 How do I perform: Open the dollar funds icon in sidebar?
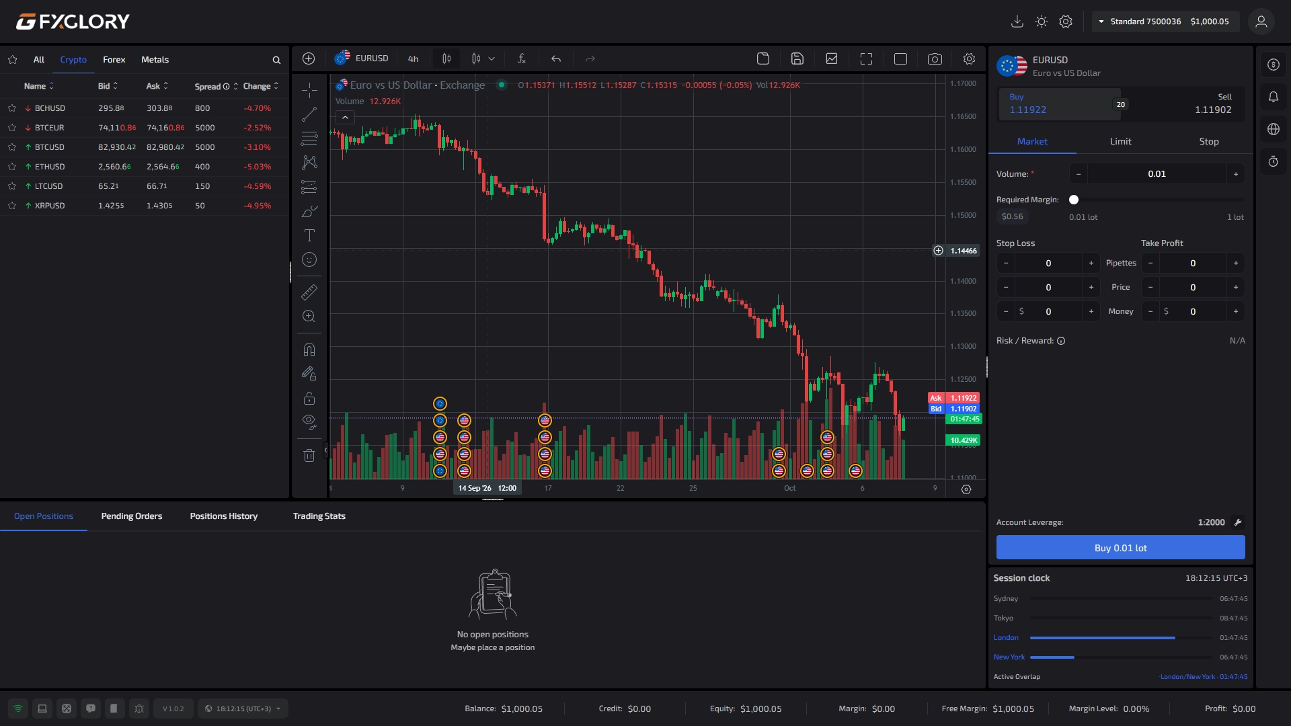1274,65
